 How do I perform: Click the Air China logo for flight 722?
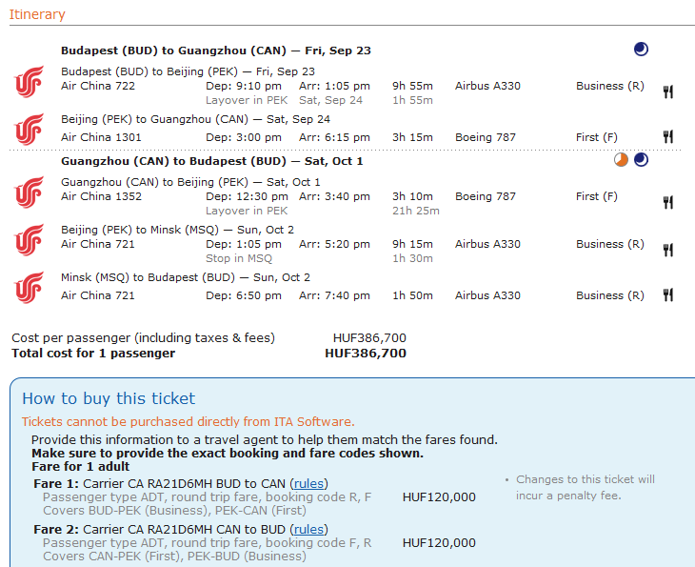click(30, 81)
